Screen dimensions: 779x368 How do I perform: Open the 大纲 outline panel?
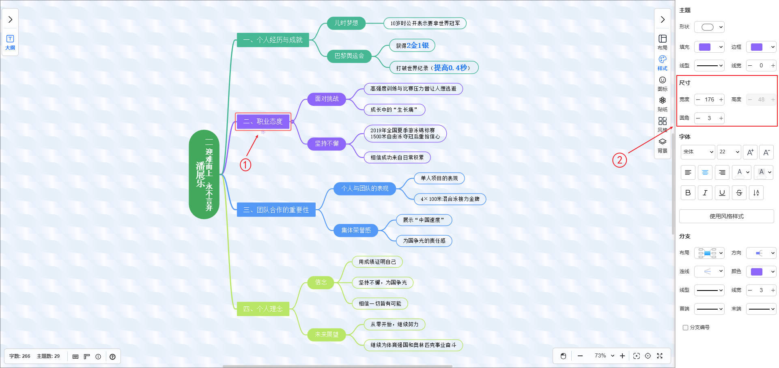[10, 42]
